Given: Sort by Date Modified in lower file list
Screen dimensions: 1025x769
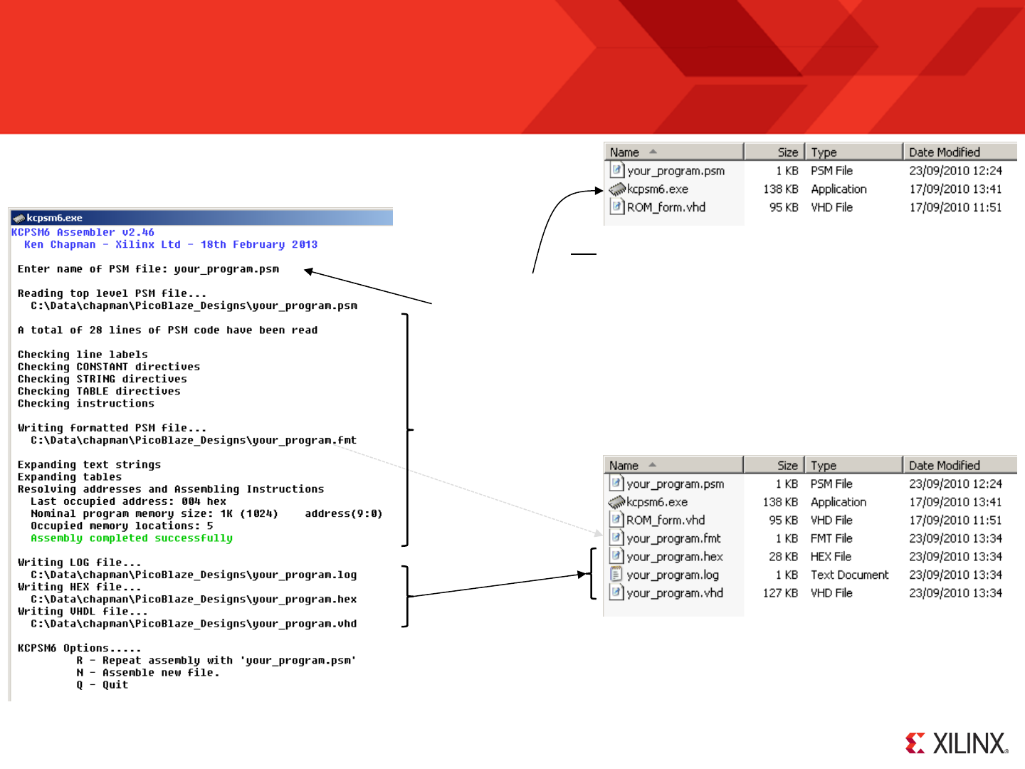Looking at the screenshot, I should (960, 465).
